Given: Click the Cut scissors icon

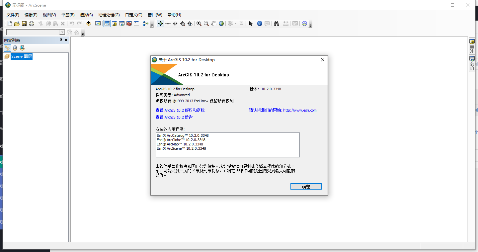Looking at the screenshot, I should 41,24.
